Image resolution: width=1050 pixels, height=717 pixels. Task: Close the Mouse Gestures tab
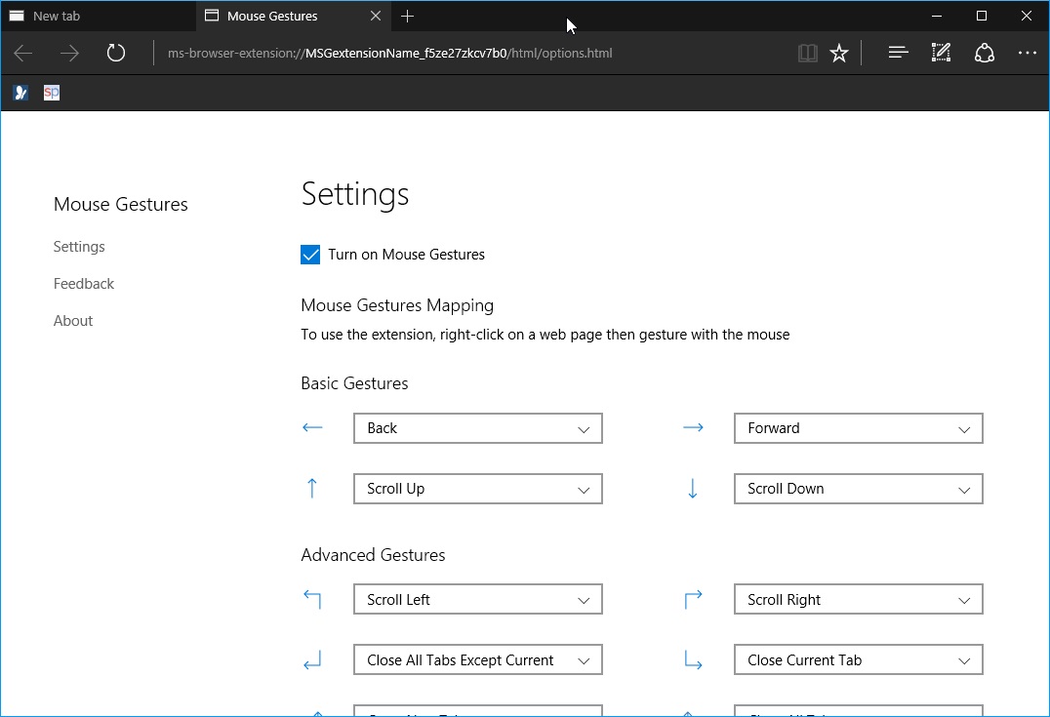tap(376, 16)
